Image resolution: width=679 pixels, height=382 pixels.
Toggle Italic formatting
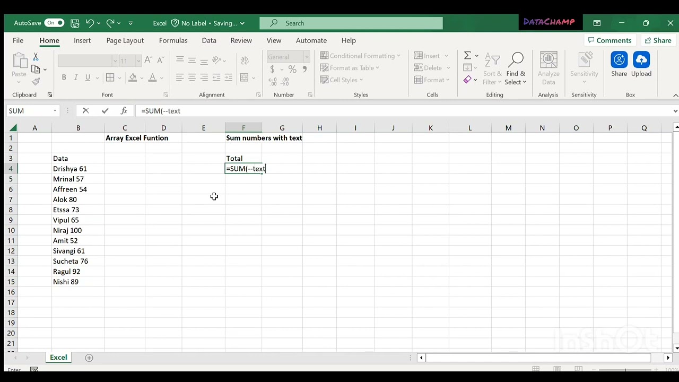(76, 77)
